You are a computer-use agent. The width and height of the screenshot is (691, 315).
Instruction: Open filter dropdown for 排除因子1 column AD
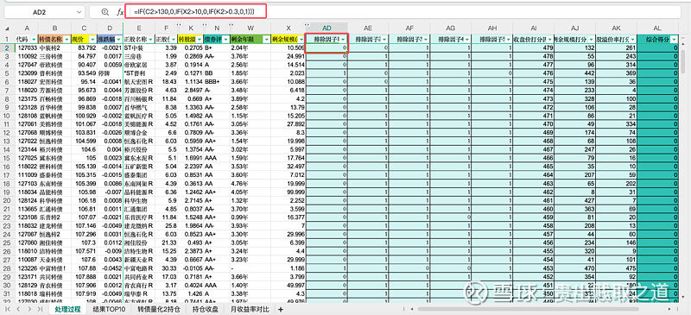point(343,39)
